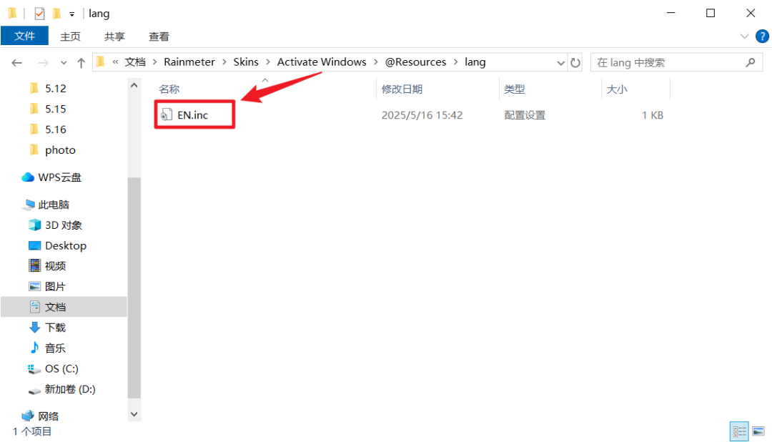Switch to the 查看 ribbon tab
This screenshot has height=442, width=772.
click(x=159, y=36)
